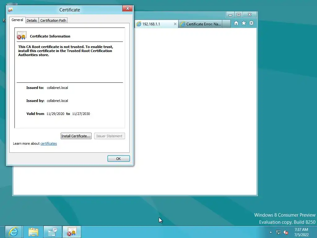Screen dimensions: 317x238
Task: Switch to the Certificate Error browser tab
Action: click(x=200, y=24)
